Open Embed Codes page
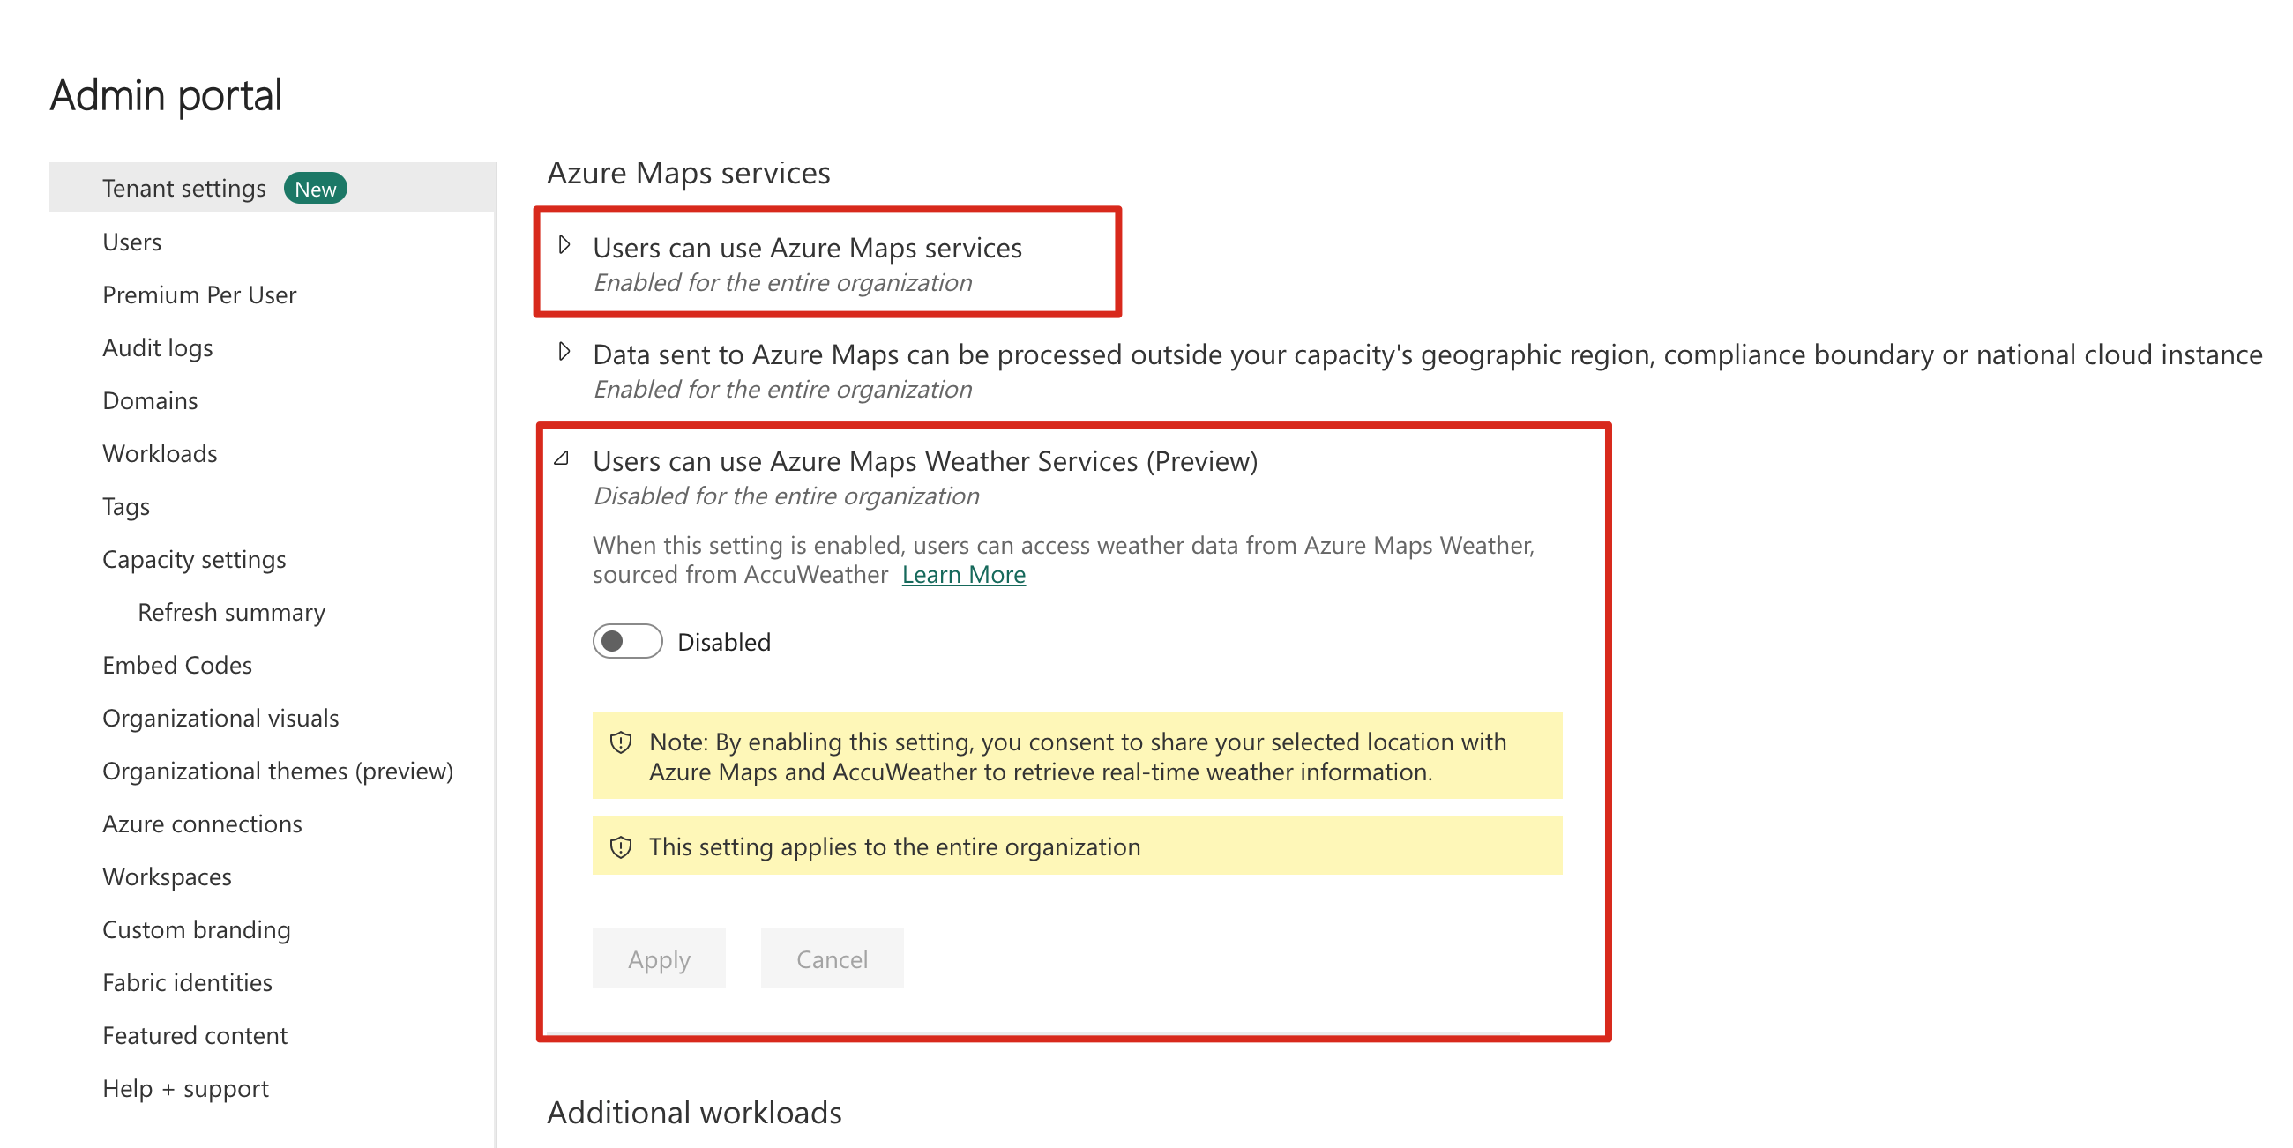The height and width of the screenshot is (1148, 2293). coord(177,666)
